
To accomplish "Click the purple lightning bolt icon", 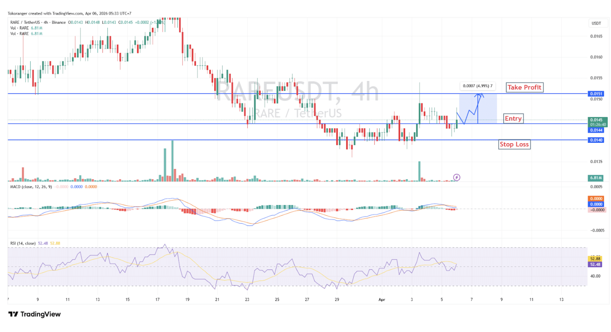I will click(456, 177).
